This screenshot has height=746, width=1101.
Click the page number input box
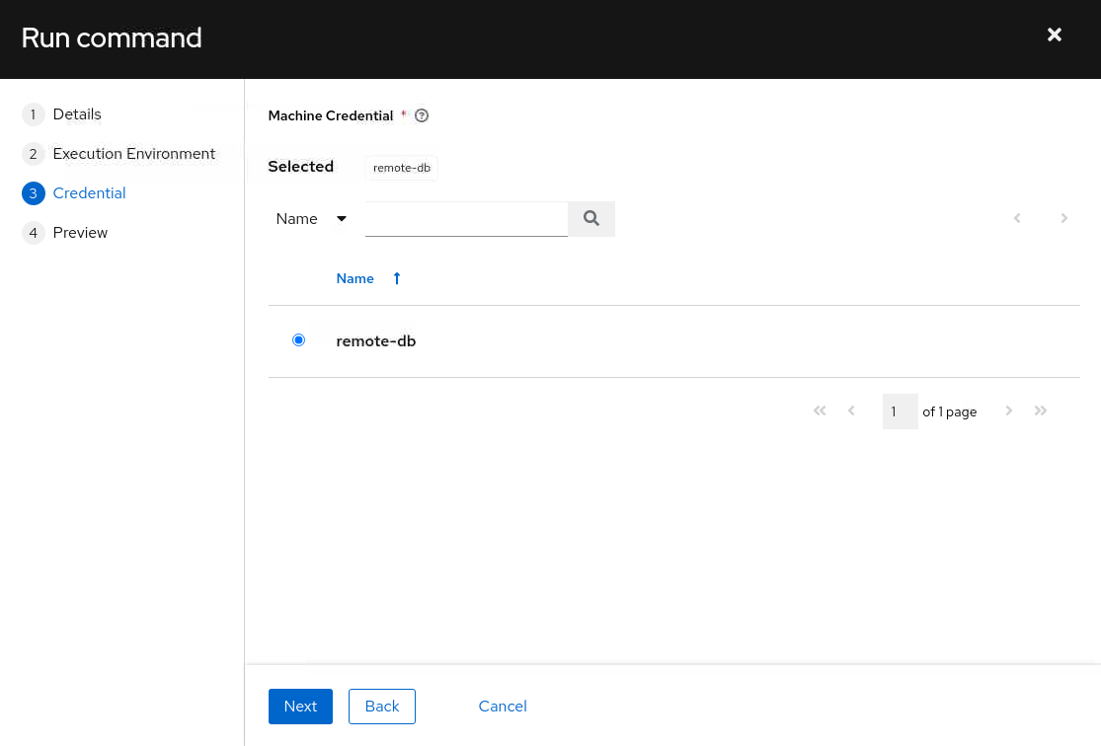tap(901, 411)
